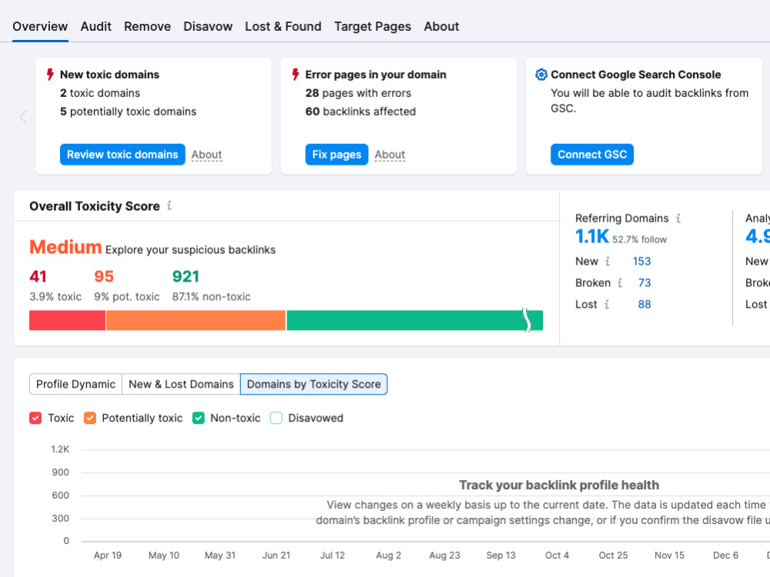Viewport: 770px width, 577px height.
Task: Uncheck the Non-toxic legend checkbox
Action: 199,418
